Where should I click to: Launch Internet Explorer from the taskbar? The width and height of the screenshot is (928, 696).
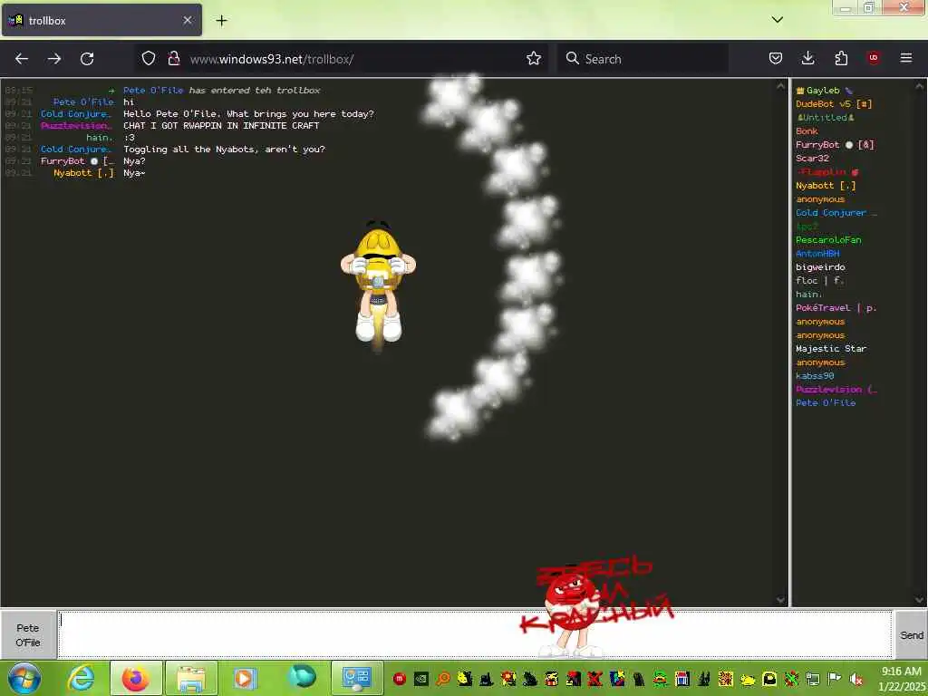(x=81, y=678)
